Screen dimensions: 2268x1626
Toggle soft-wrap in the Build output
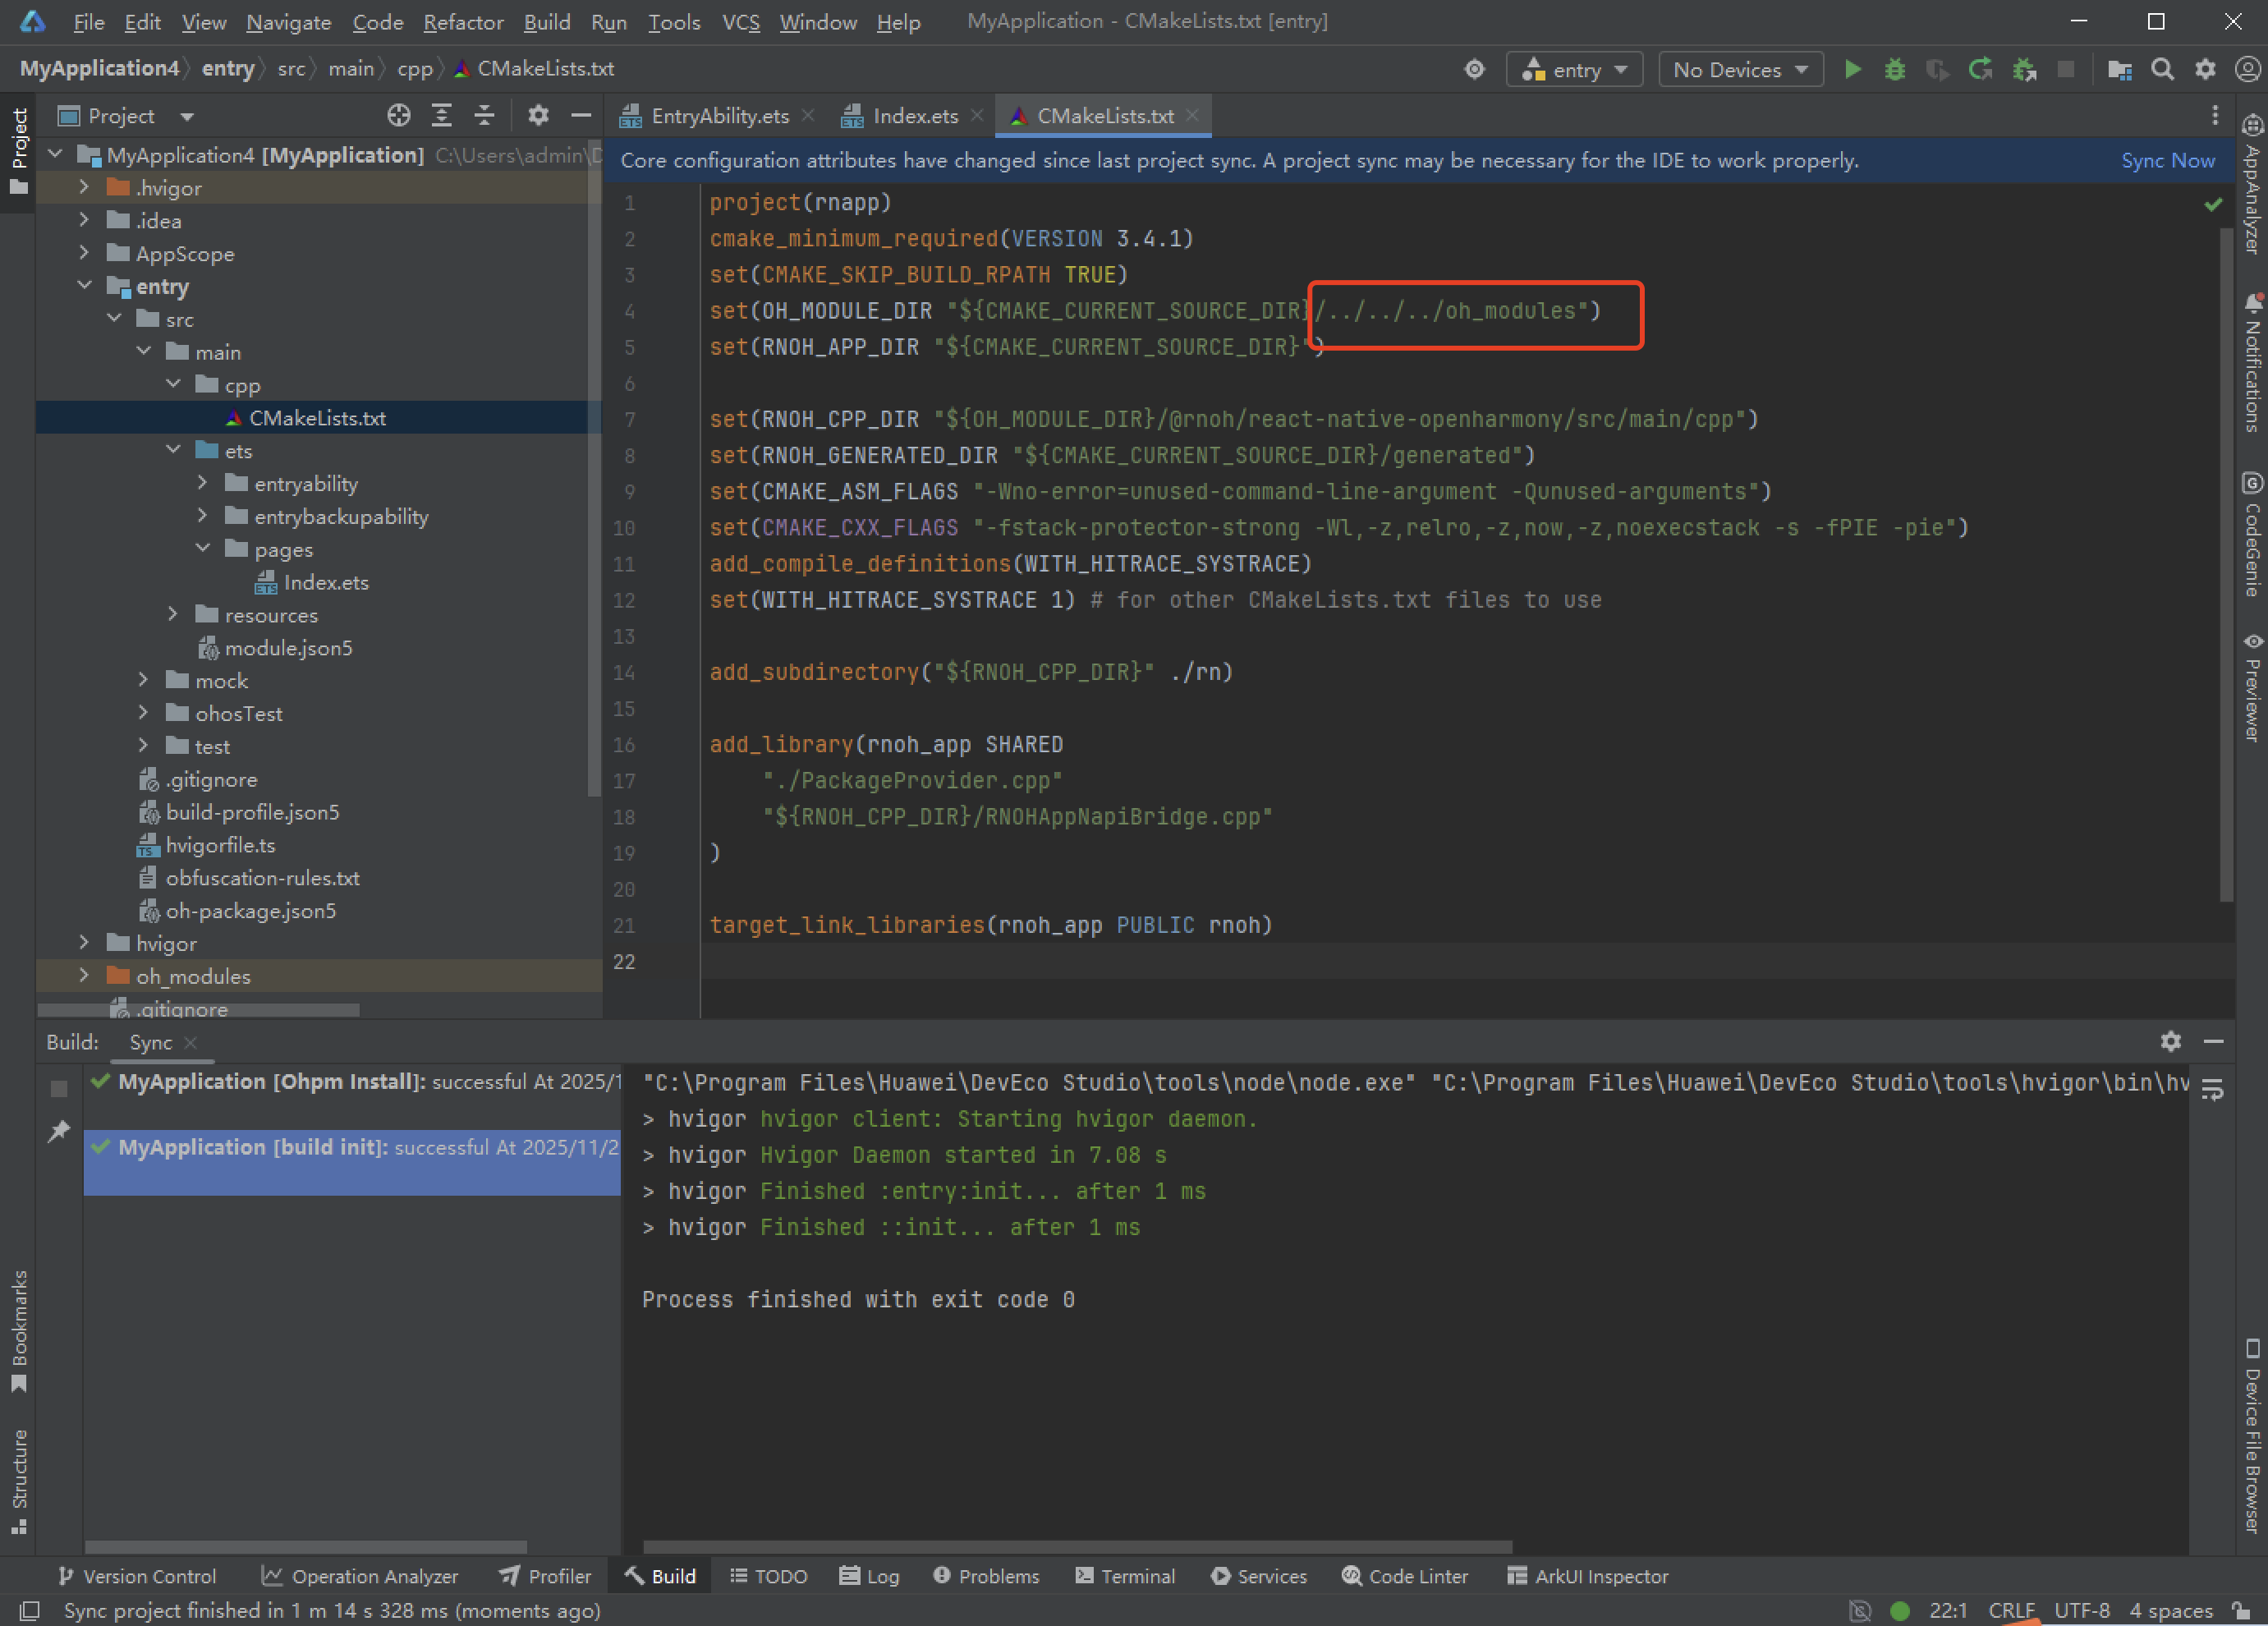(2213, 1090)
